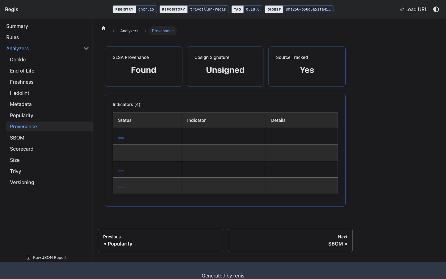Viewport: 446px width, 279px height.
Task: Navigate to Scorecard analyzer
Action: click(22, 149)
